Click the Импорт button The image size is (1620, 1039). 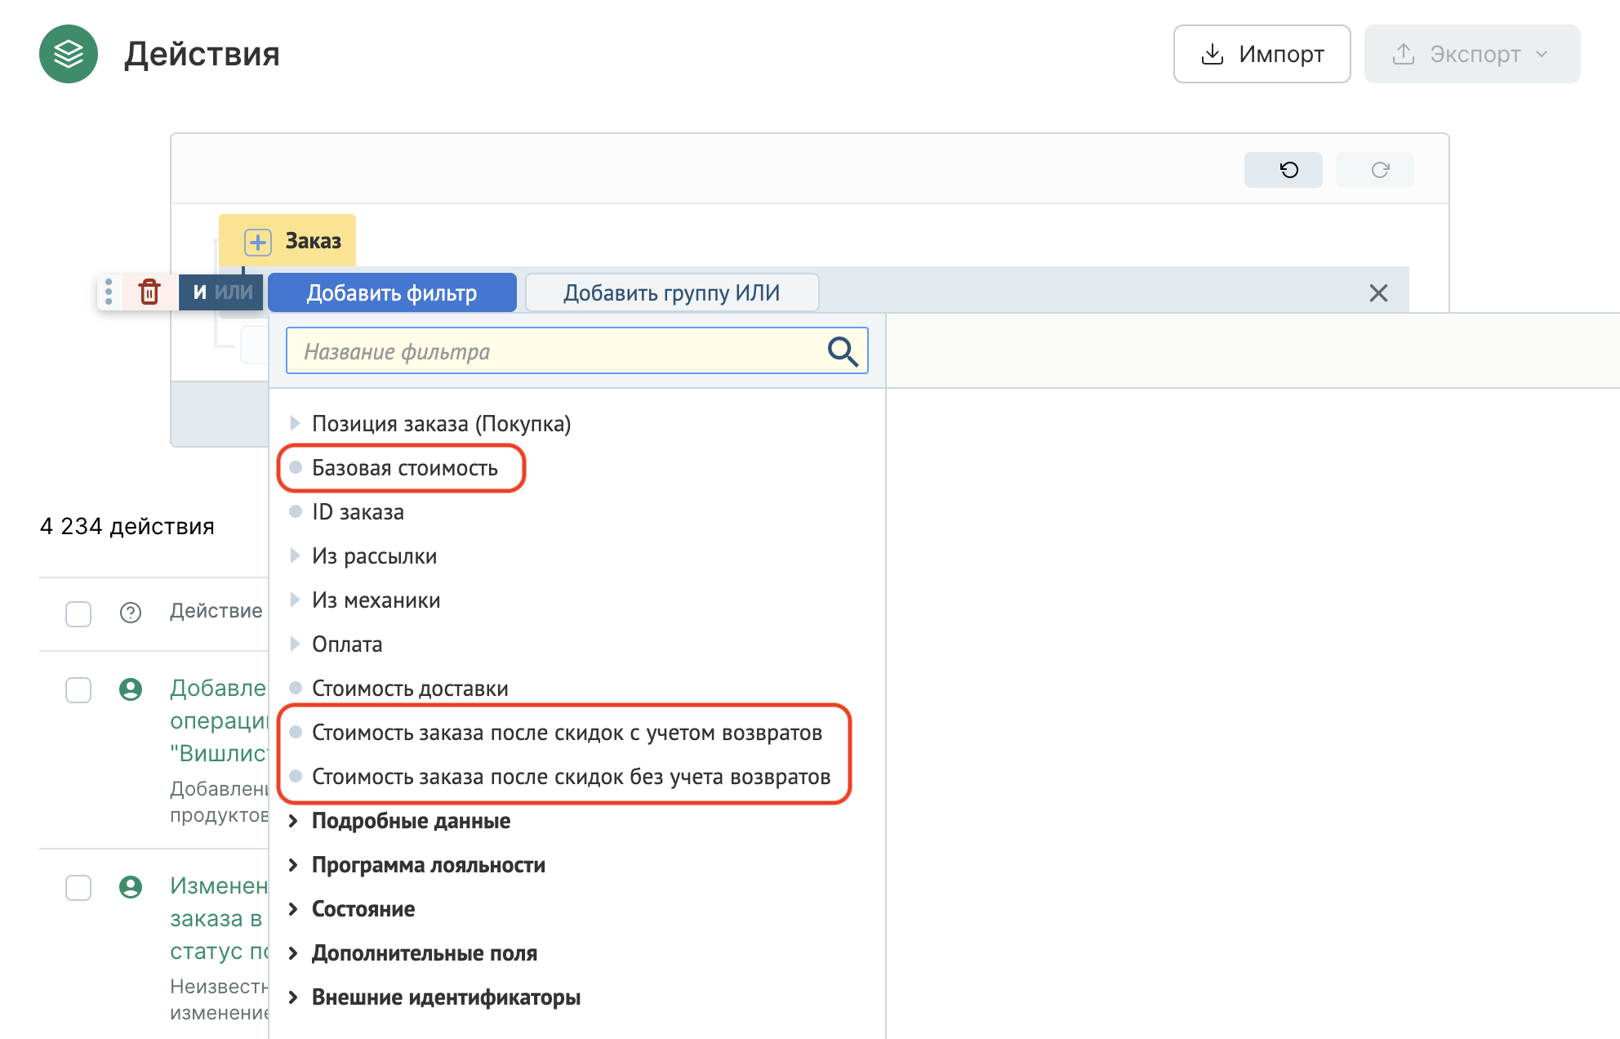point(1262,54)
